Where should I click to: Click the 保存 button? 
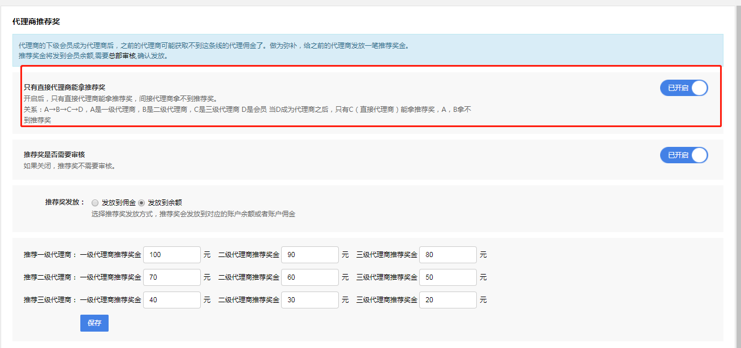click(x=94, y=323)
